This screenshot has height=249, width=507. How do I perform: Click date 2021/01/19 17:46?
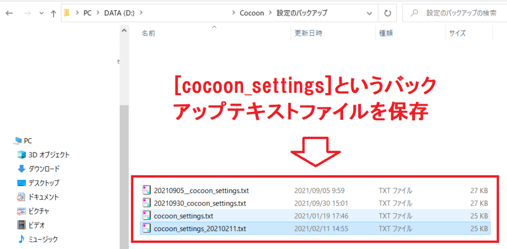click(321, 216)
